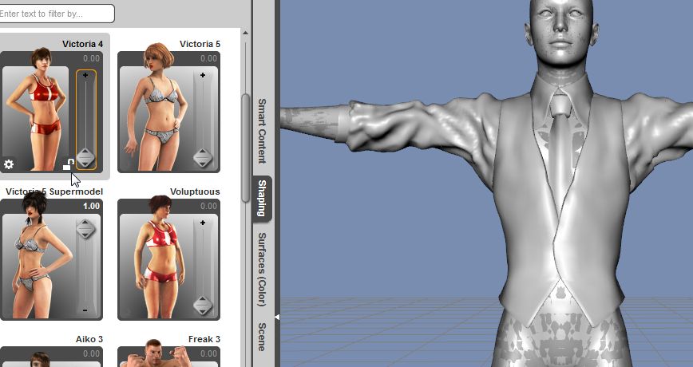Click the Victoria 4 value 0.00

click(x=92, y=58)
